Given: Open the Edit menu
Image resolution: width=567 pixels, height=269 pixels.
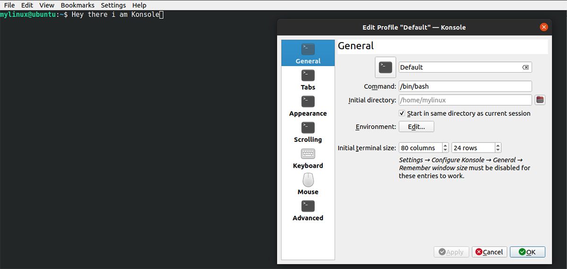Looking at the screenshot, I should pos(27,5).
